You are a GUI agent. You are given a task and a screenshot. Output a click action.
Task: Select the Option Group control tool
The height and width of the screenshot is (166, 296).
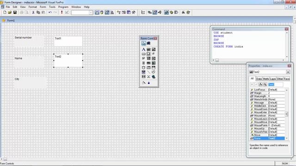tap(154, 54)
